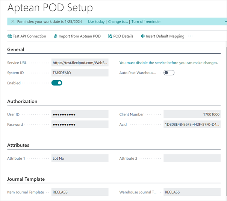Click the Change to... link
Image resolution: width=227 pixels, height=201 pixels.
click(x=118, y=22)
